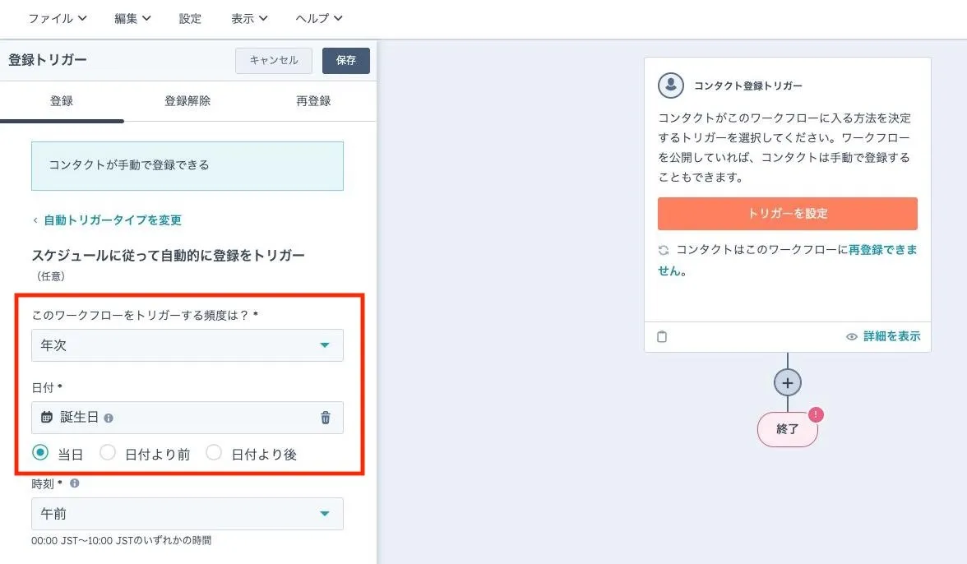
Task: Choose the 日付より前 option
Action: coord(108,453)
